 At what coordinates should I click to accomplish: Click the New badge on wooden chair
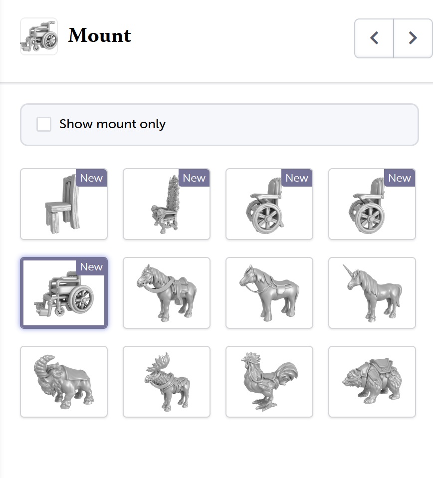(91, 178)
